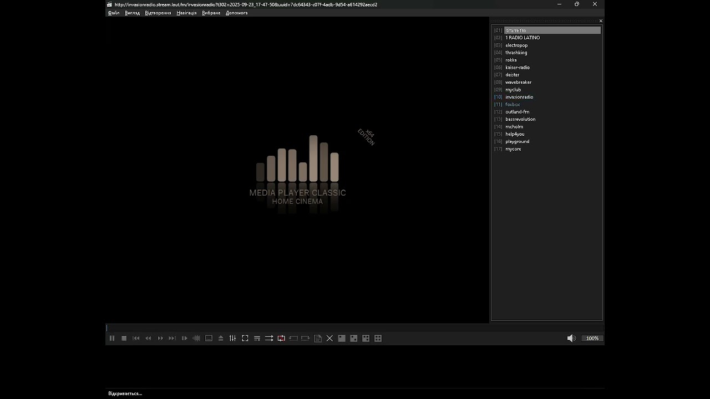This screenshot has height=399, width=710.
Task: Click the playlist lines icon in toolbar
Action: point(257,338)
